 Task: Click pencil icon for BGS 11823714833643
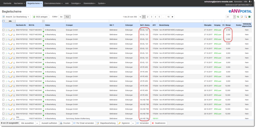click(x=11, y=77)
